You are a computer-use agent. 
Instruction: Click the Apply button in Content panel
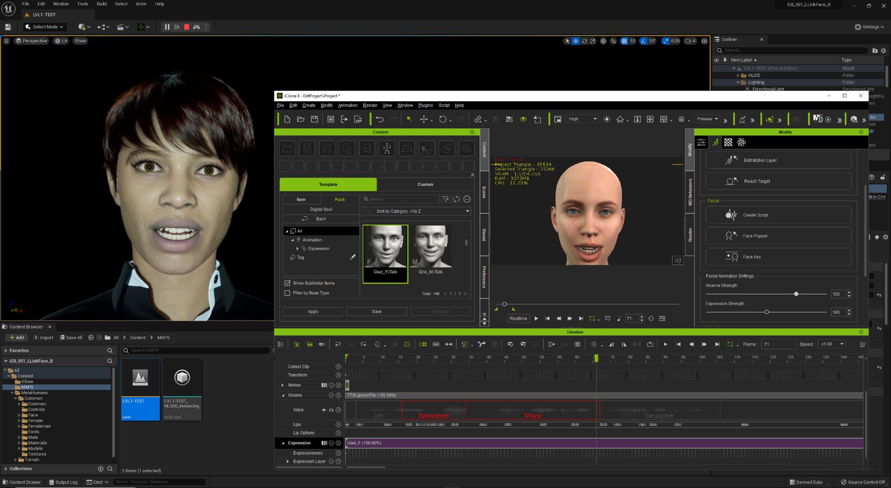point(313,312)
